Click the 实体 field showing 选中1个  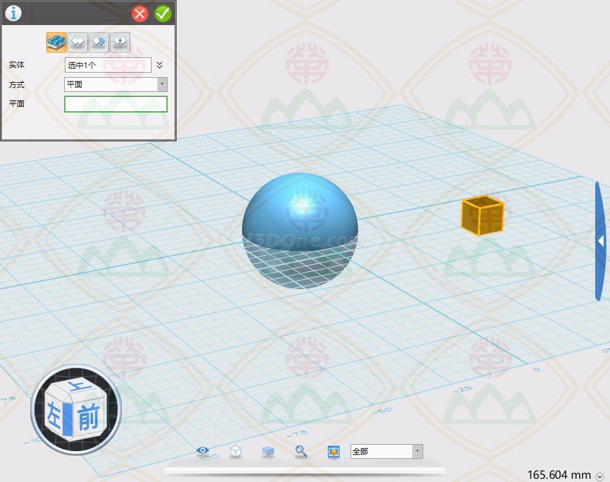pos(108,65)
